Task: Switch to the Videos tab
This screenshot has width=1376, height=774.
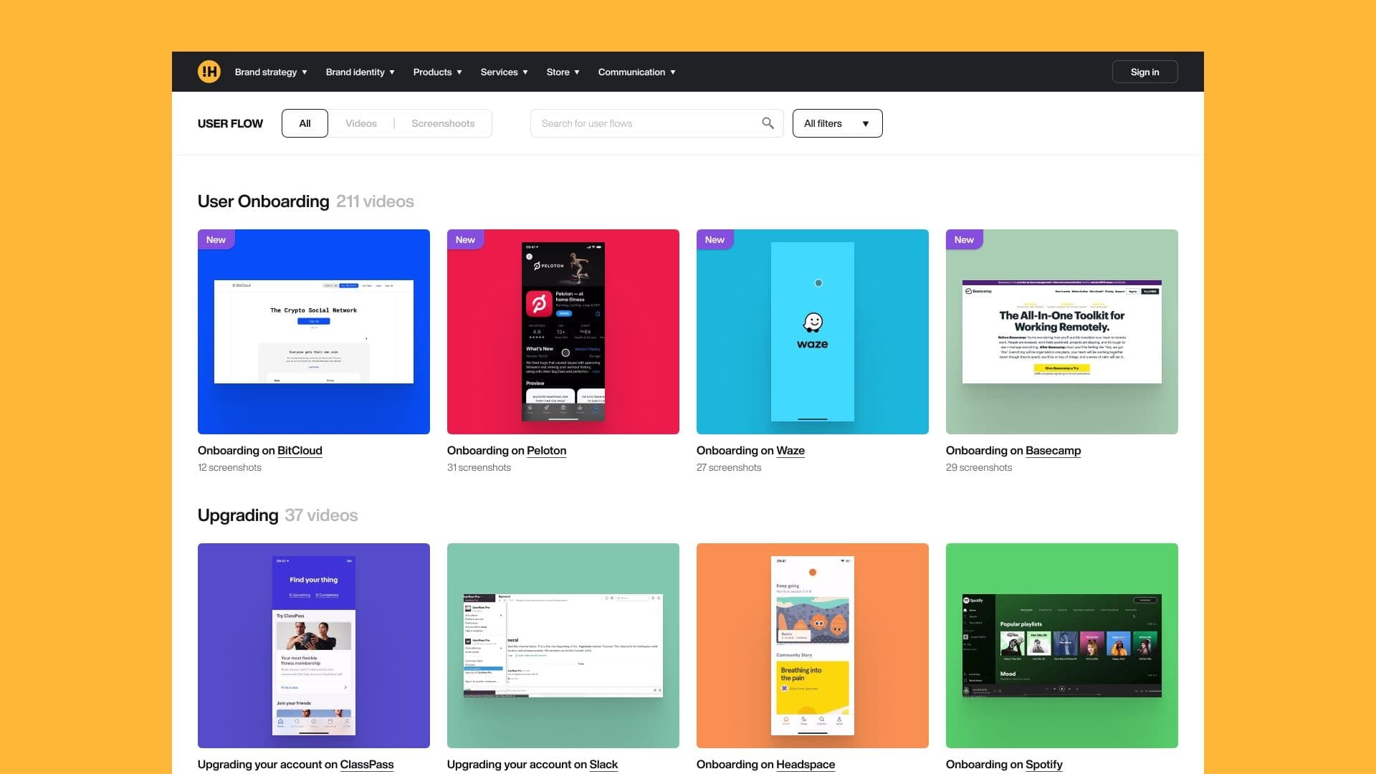Action: pyautogui.click(x=360, y=123)
